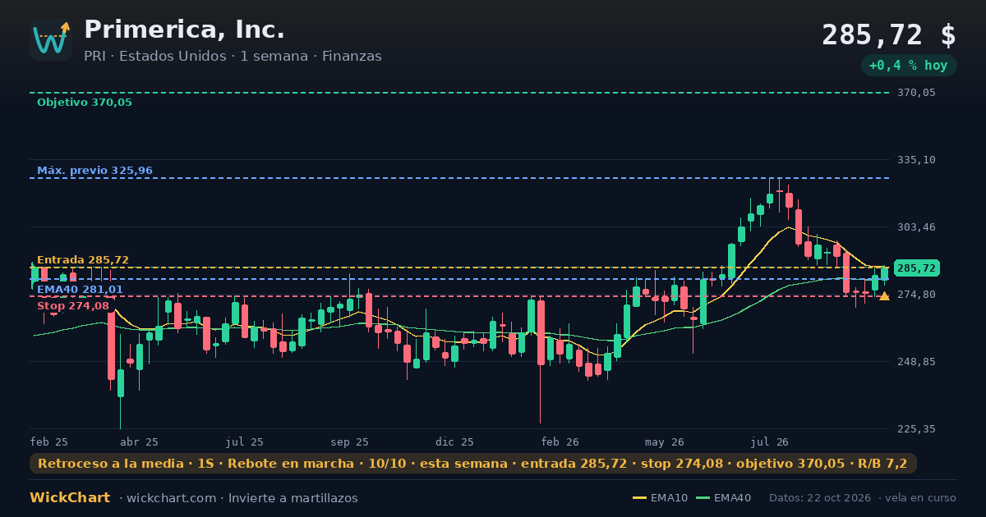Click the WickChart brand name in footer
The image size is (986, 517).
[70, 498]
